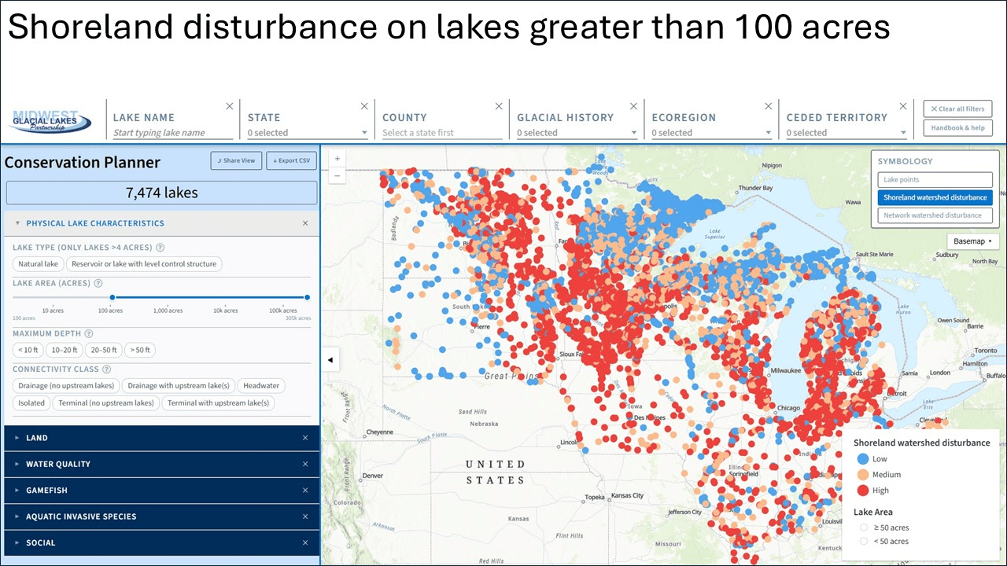
Task: Toggle Drainage with upstream lake(s) filter
Action: click(179, 385)
